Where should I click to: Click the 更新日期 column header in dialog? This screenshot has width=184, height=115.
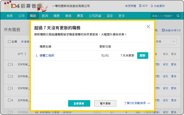coord(105,47)
